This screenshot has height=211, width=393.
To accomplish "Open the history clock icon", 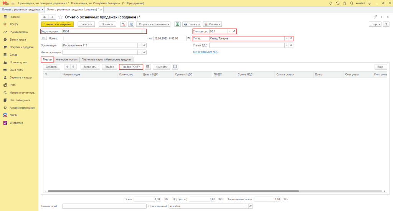I will click(338, 3).
